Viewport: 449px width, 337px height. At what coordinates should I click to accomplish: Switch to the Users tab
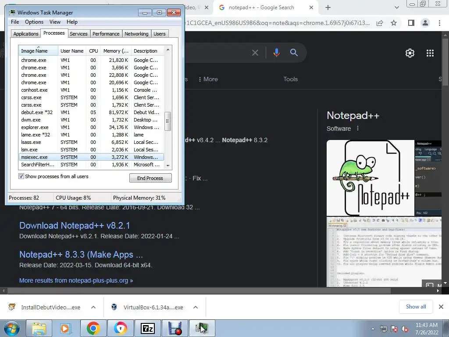(160, 34)
